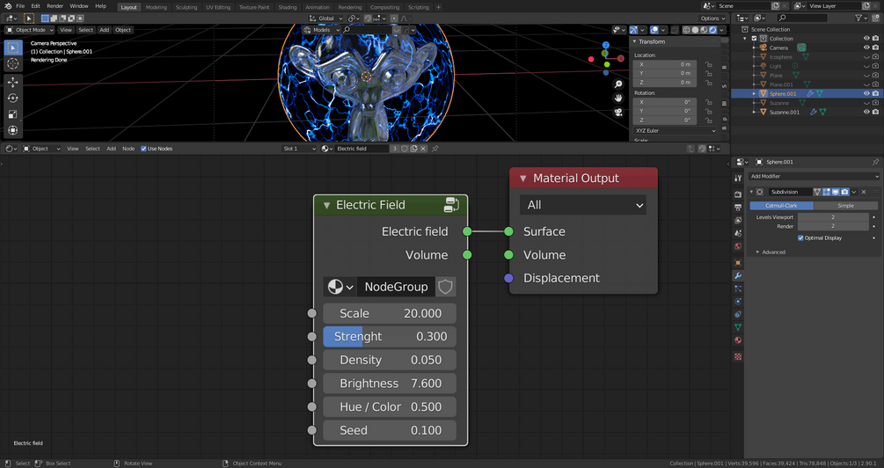Open the Object Data properties tab
Viewport: 884px width, 468px height.
[738, 327]
